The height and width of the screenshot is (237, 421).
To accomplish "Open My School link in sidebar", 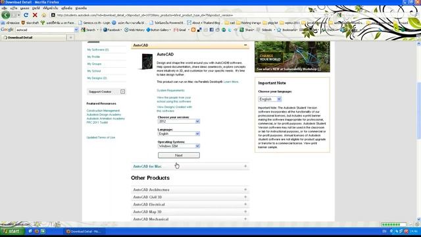I will tap(94, 71).
